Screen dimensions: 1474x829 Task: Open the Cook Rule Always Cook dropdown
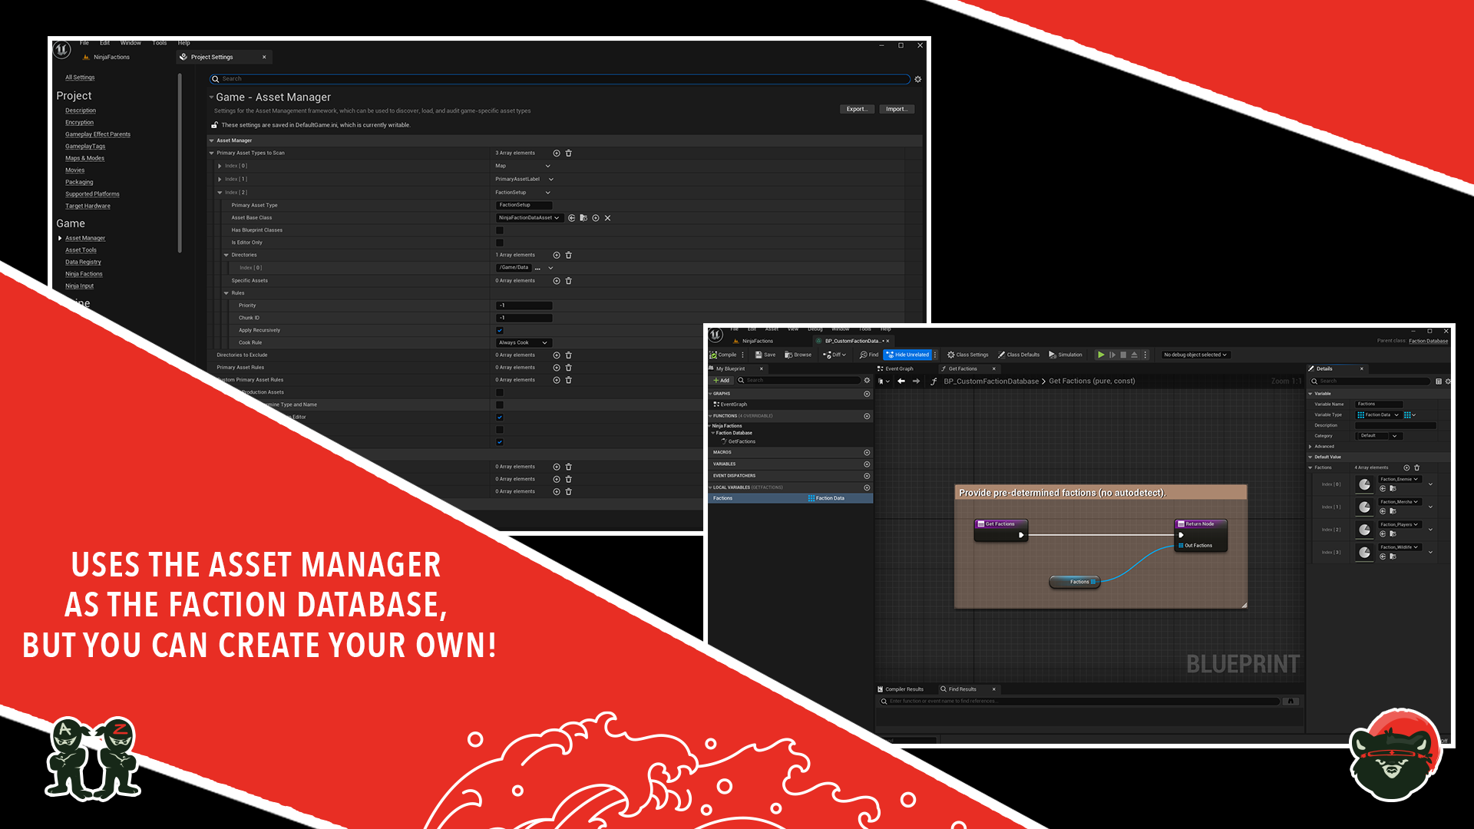click(524, 342)
